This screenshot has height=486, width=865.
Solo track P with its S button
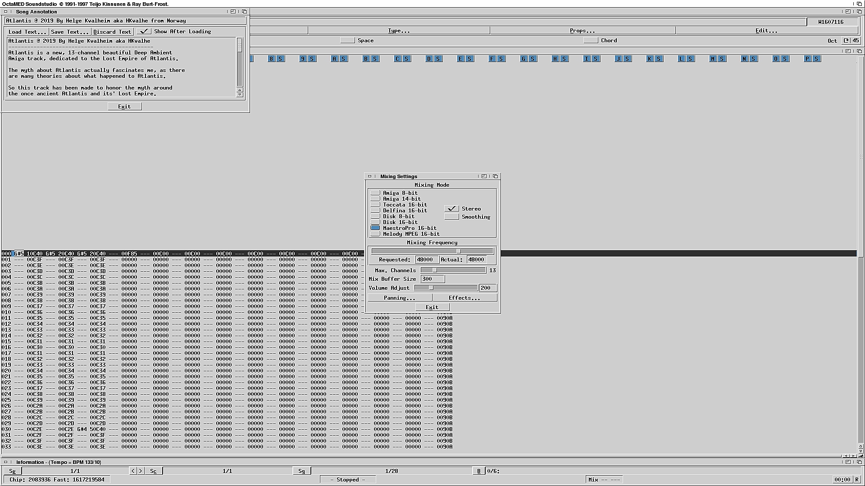click(816, 59)
